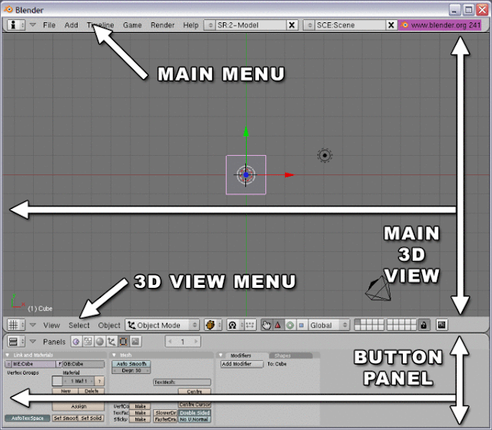Select the circle rotate manipulator icon
The image size is (492, 430).
point(290,325)
